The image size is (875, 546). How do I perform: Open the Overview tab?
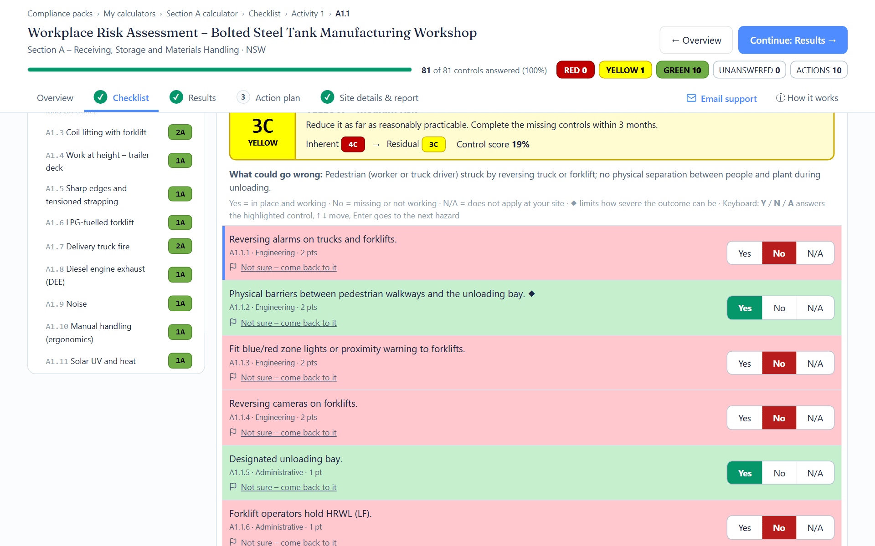coord(55,98)
